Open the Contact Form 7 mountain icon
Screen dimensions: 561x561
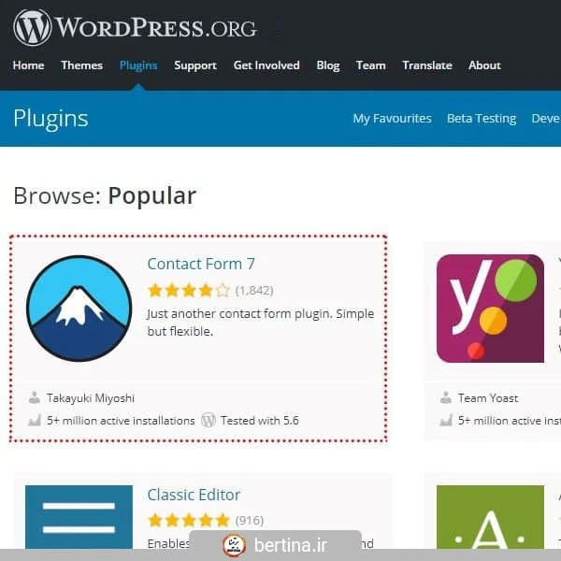(79, 309)
